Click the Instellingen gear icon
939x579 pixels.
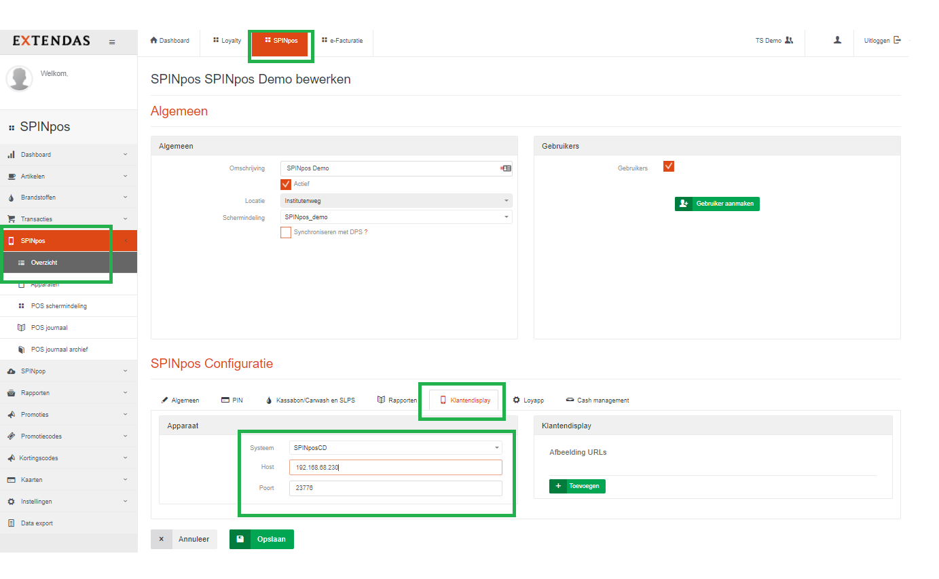point(11,502)
